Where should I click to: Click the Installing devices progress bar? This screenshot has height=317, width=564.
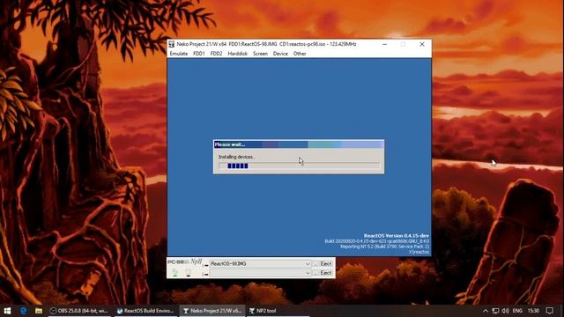(300, 166)
